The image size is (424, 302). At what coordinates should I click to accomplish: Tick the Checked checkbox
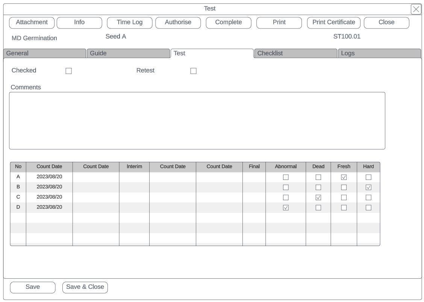coord(68,71)
